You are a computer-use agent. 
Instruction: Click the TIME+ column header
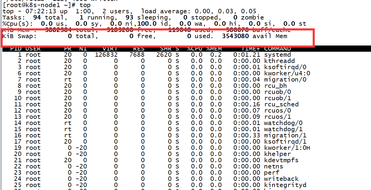(251, 48)
